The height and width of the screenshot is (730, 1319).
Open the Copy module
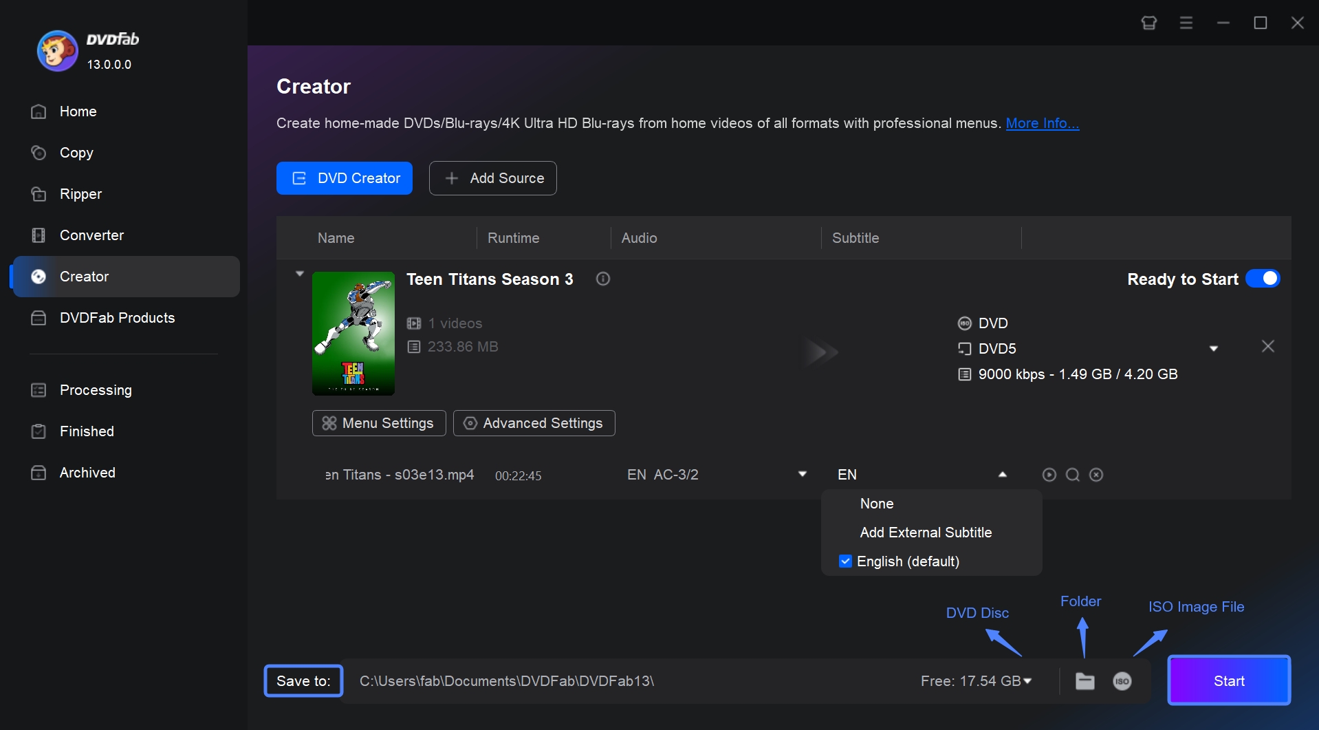point(76,153)
